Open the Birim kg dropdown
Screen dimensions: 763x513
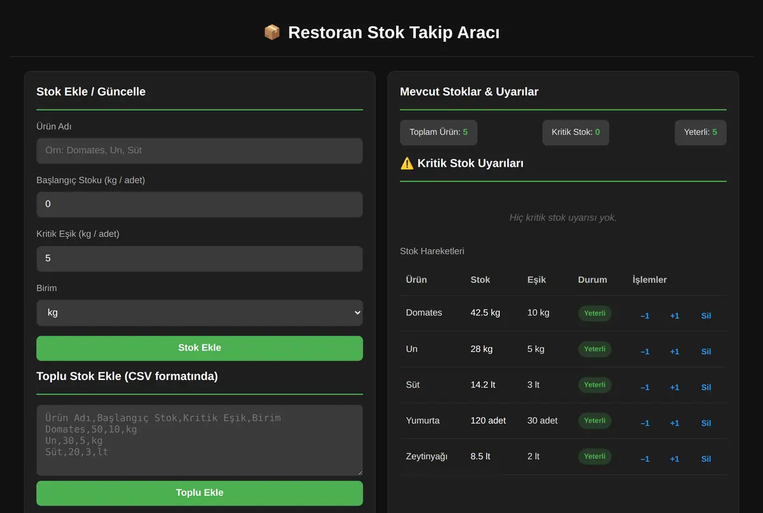pos(200,313)
